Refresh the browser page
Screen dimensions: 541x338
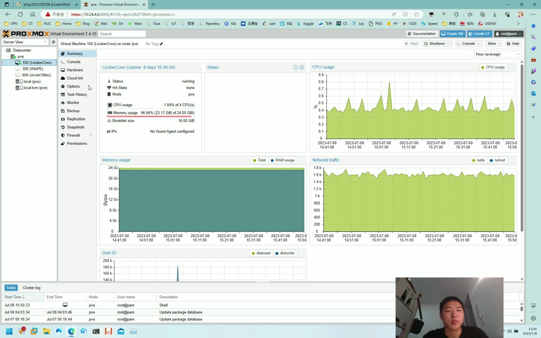20,14
